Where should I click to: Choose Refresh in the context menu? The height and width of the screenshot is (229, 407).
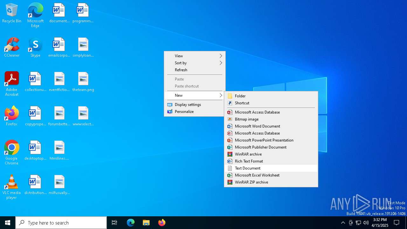pos(195,70)
